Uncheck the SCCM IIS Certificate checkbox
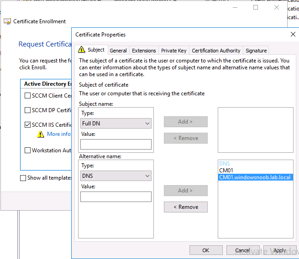Image resolution: width=299 pixels, height=259 pixels. [x=28, y=125]
